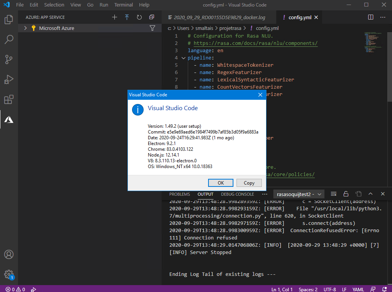Open the Search view icon
This screenshot has height=292, width=392.
[9, 39]
